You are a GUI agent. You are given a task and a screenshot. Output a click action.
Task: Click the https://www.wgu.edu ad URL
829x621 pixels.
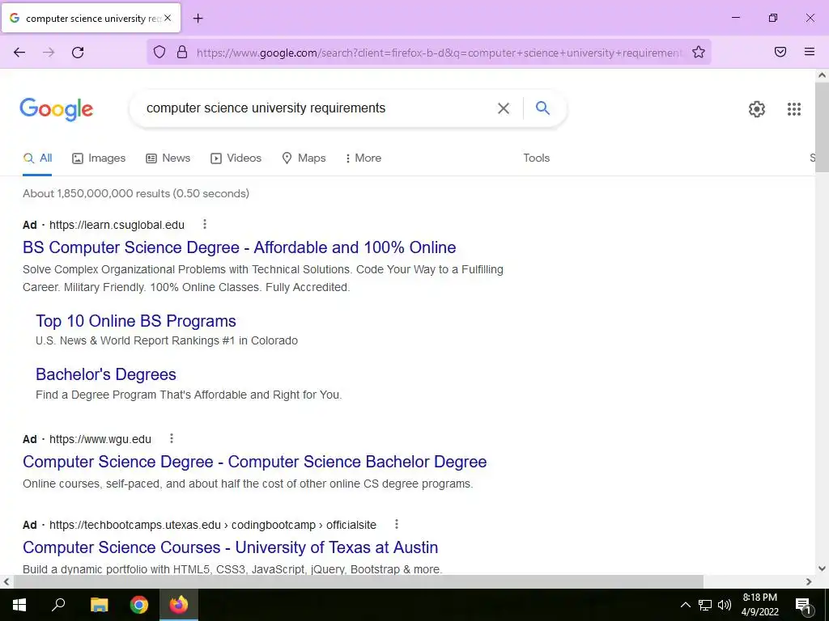point(100,439)
